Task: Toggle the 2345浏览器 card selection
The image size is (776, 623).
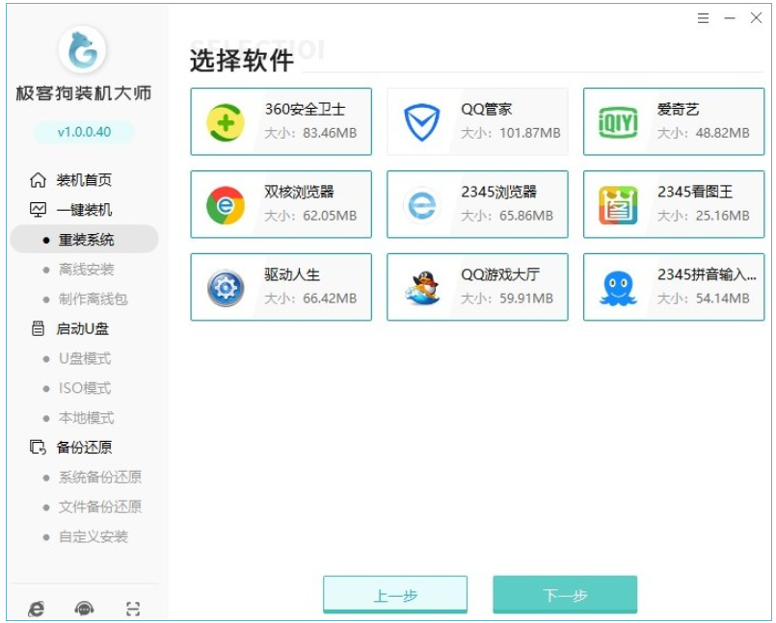Action: point(477,204)
